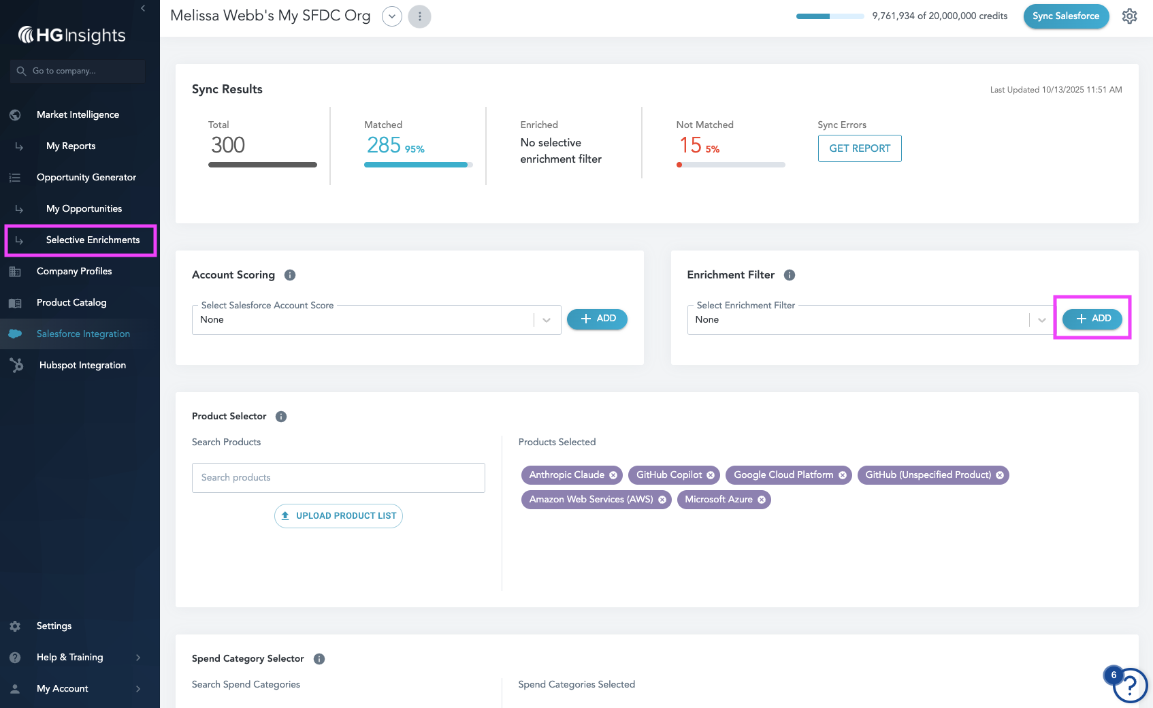This screenshot has height=708, width=1153.
Task: Click the Product Selector info icon
Action: [x=281, y=417]
